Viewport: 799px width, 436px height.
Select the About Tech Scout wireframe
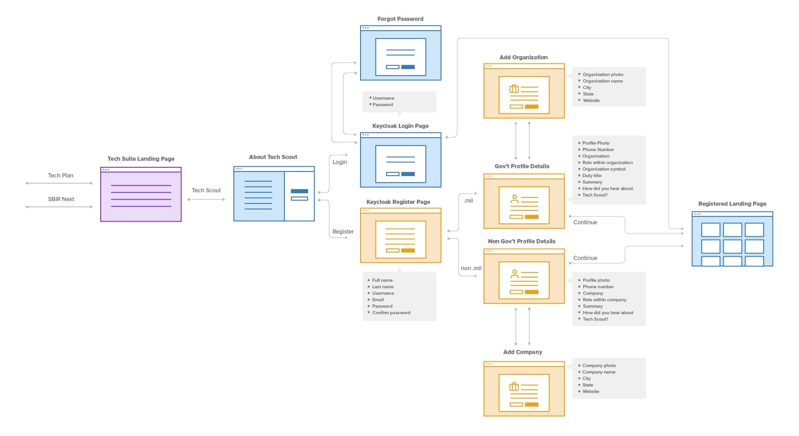tap(274, 194)
